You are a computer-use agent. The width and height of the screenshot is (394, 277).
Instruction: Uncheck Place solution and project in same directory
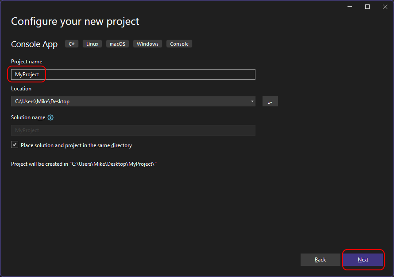point(15,145)
